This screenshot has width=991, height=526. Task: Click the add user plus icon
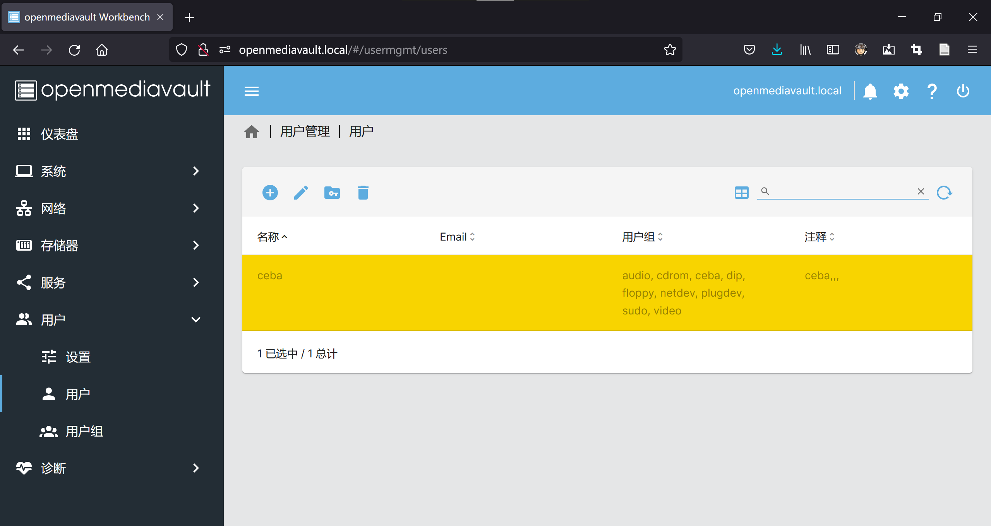point(270,193)
